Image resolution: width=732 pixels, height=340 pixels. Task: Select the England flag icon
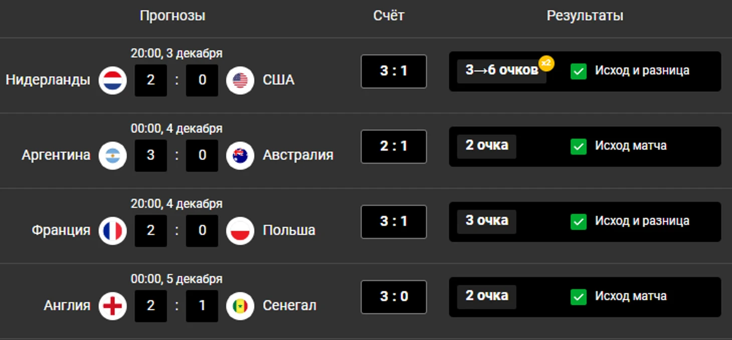point(113,306)
